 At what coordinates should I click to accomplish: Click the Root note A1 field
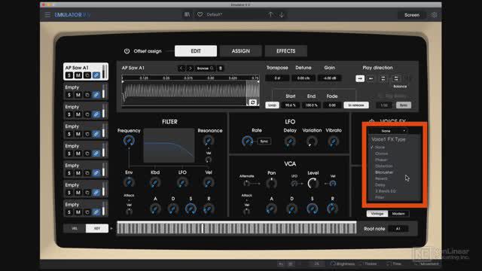point(398,229)
